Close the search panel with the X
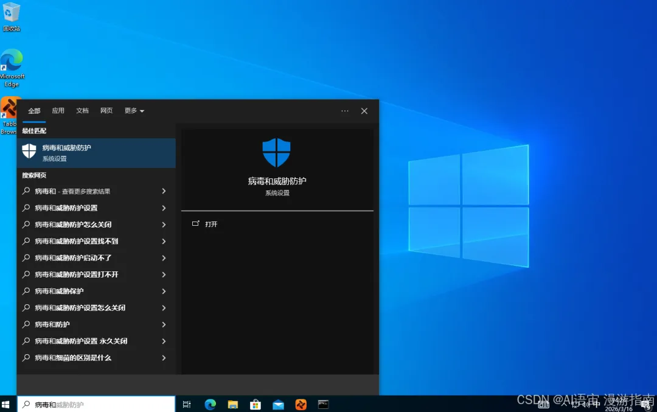Screen dimensions: 657x412 point(364,111)
